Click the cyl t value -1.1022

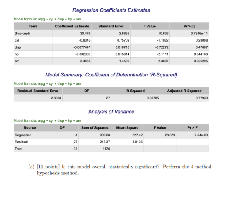tap(163, 40)
